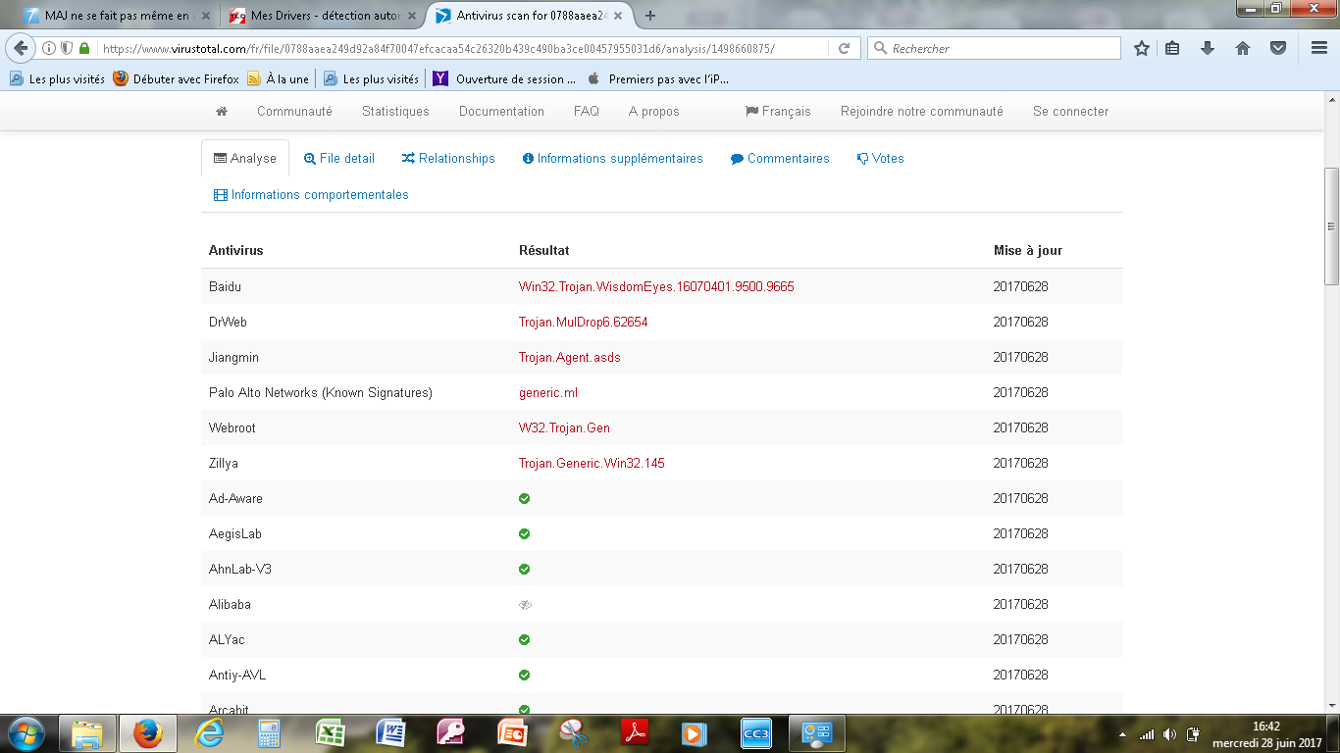Click the Se connecter link
The image size is (1340, 753).
(x=1070, y=112)
